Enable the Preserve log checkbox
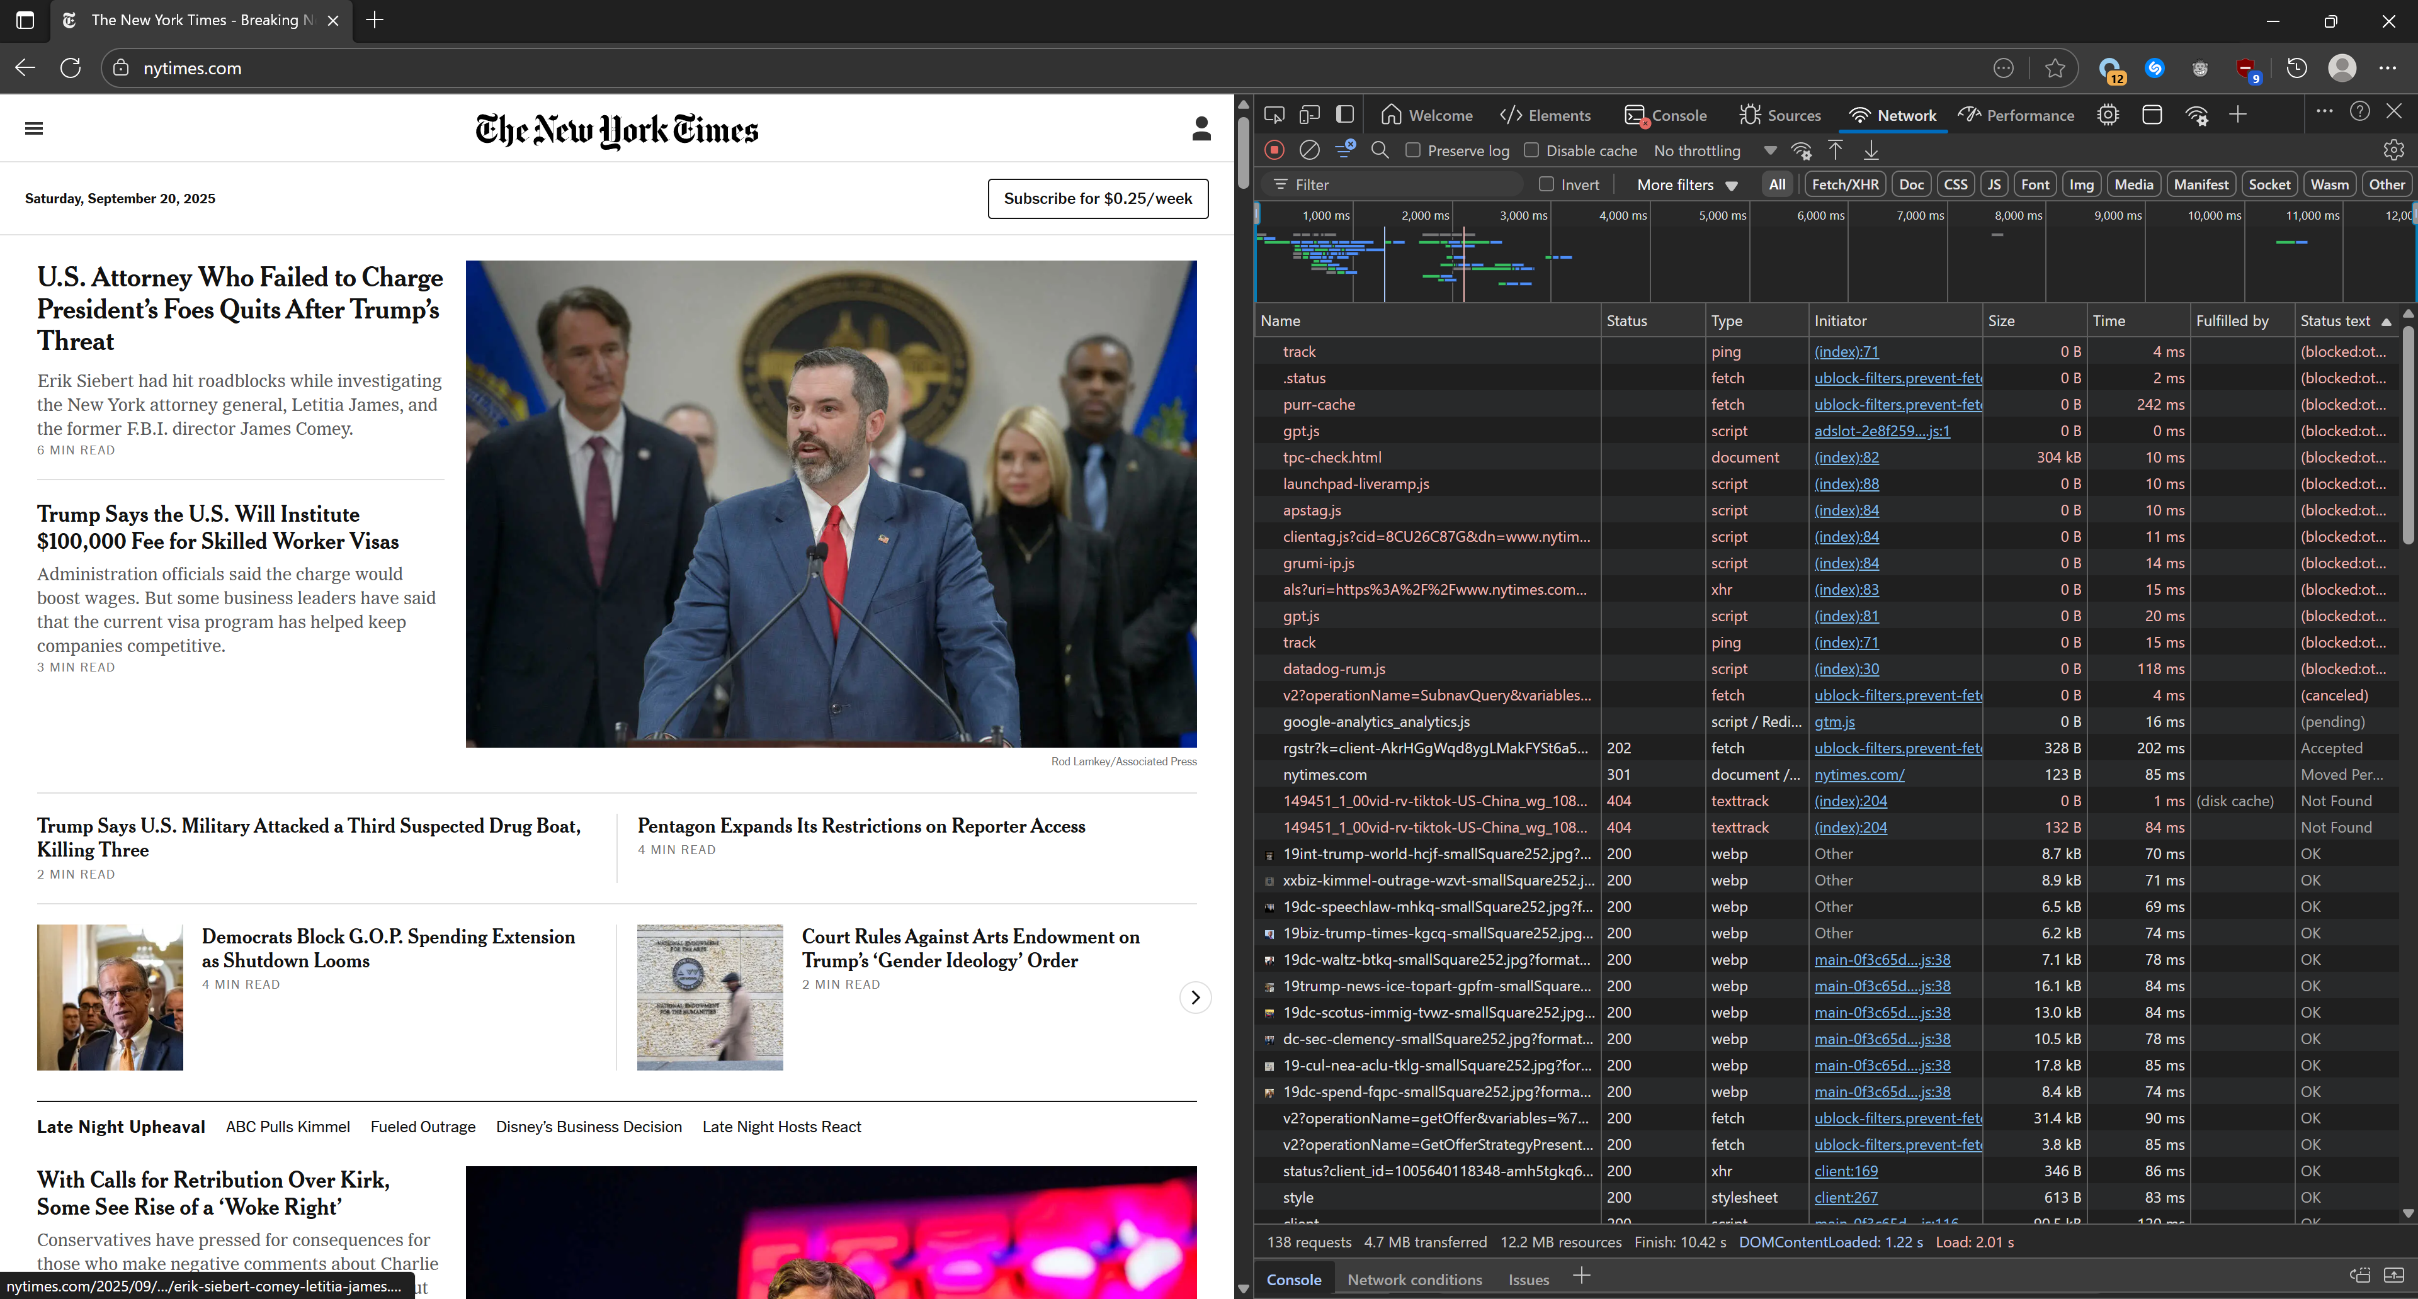This screenshot has width=2418, height=1299. (1412, 150)
